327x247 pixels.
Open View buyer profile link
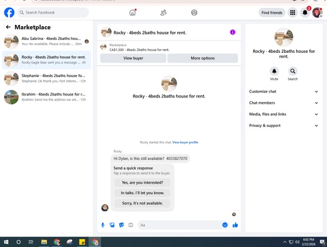click(185, 142)
